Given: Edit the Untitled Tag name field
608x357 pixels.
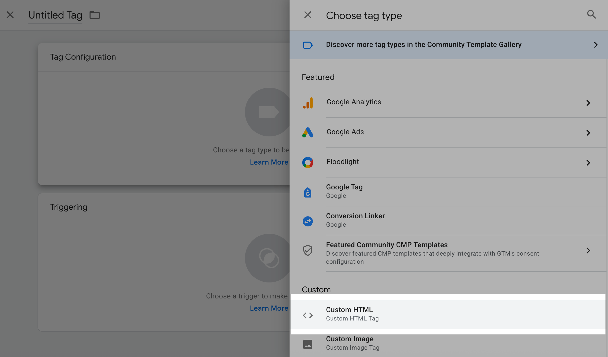Looking at the screenshot, I should [55, 15].
